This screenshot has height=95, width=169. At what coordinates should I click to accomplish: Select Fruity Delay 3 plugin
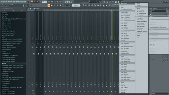[124, 25]
